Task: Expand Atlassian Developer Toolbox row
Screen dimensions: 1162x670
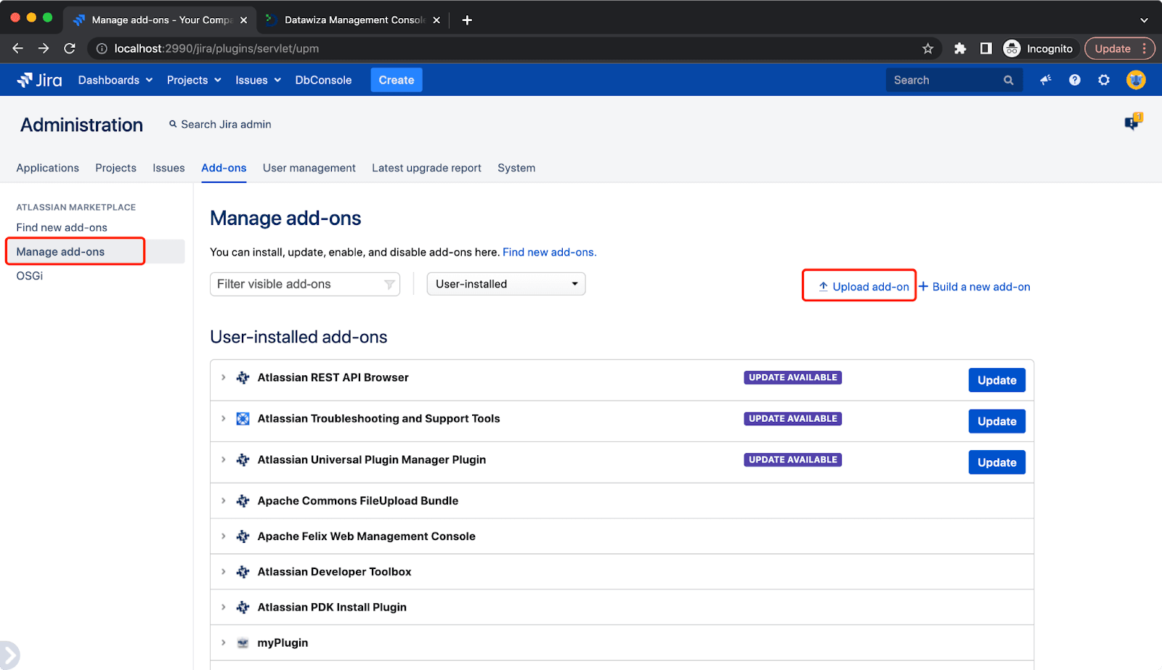Action: 223,572
